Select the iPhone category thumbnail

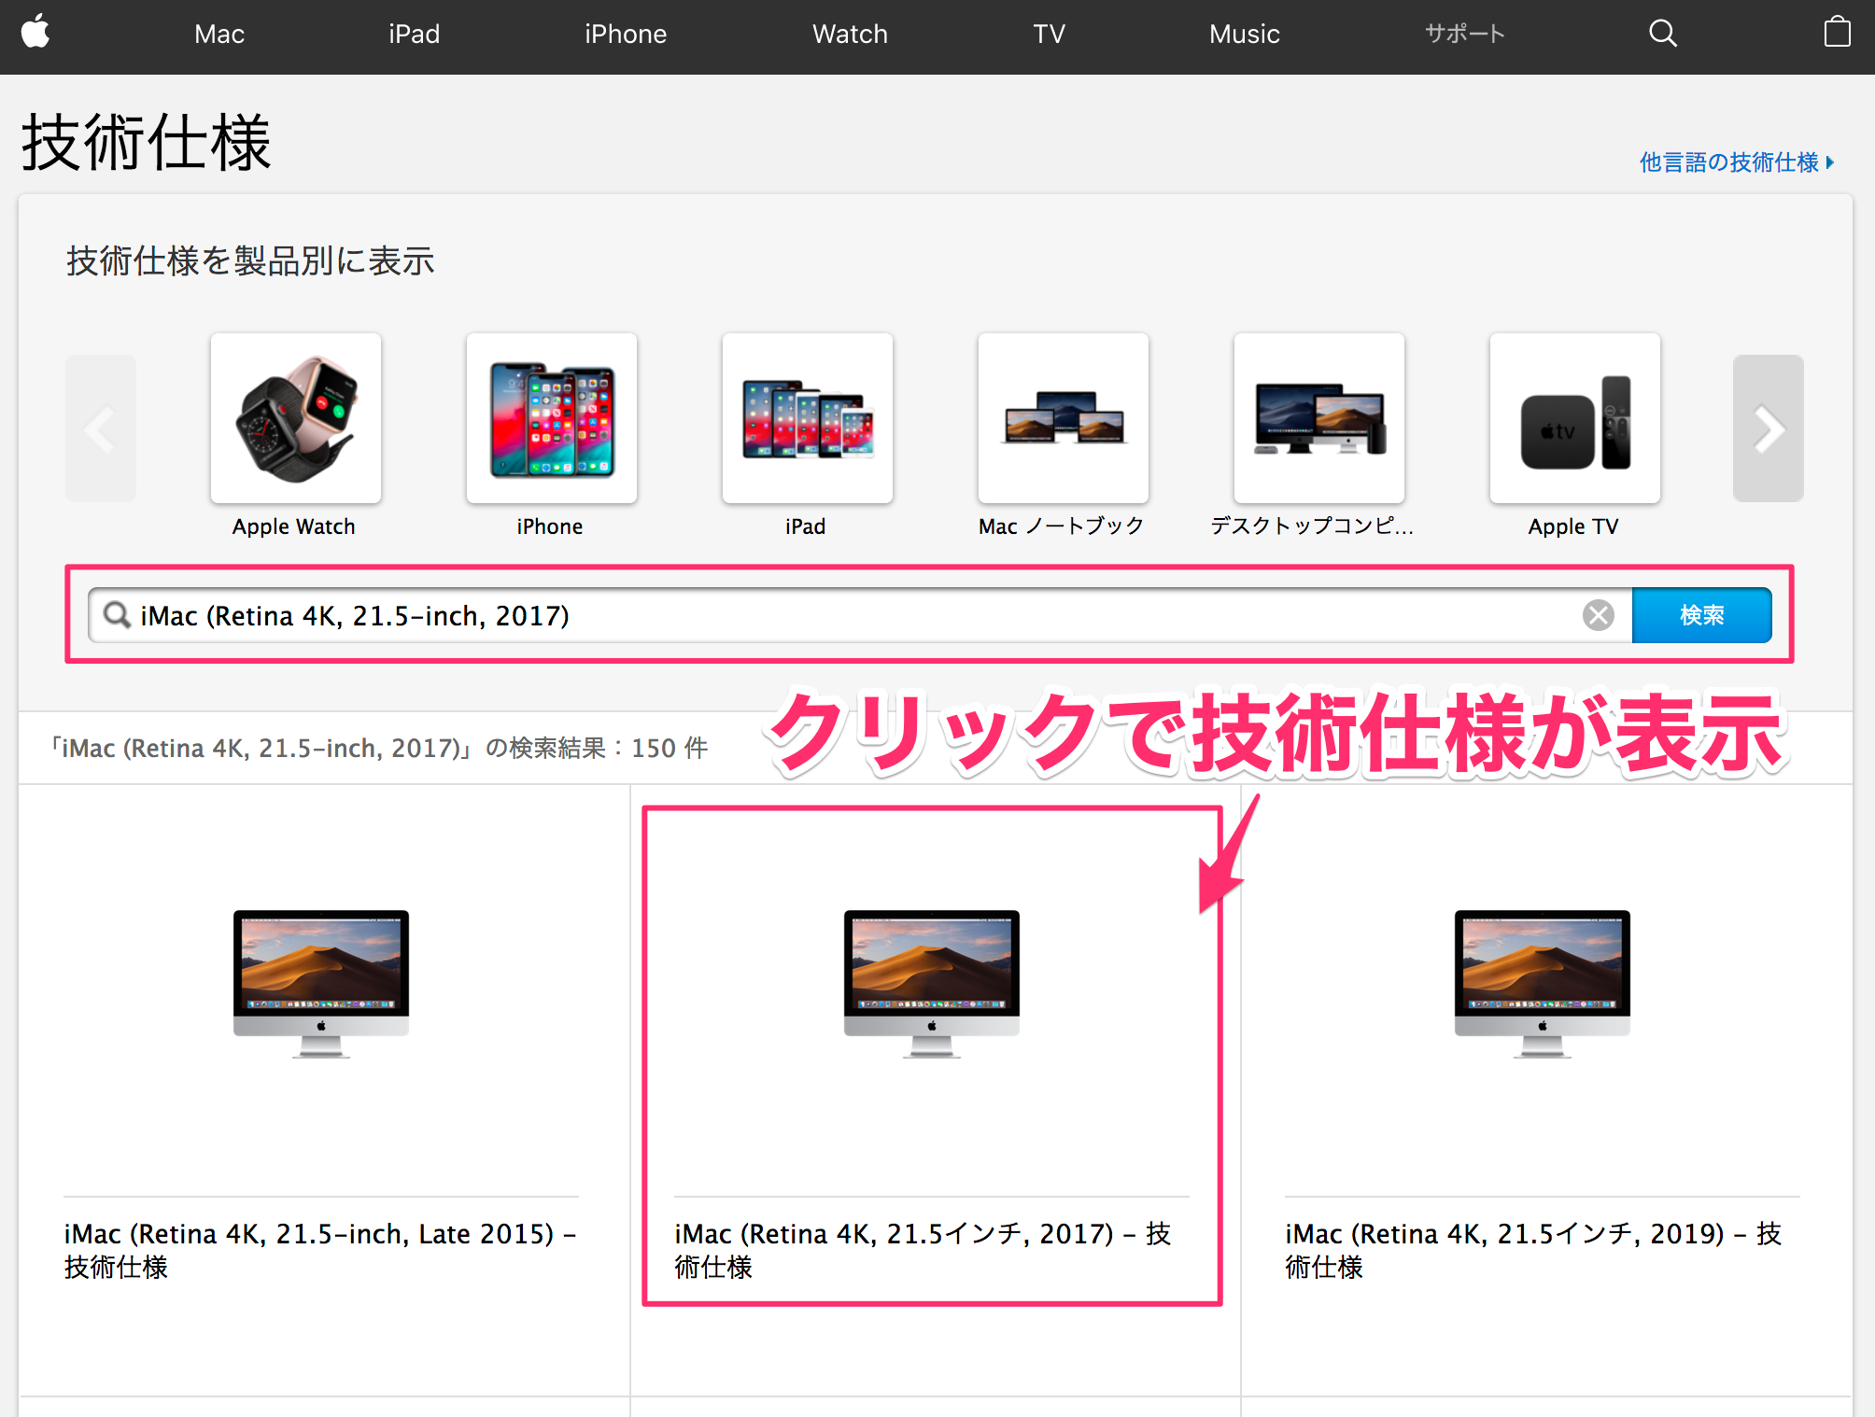coord(552,418)
